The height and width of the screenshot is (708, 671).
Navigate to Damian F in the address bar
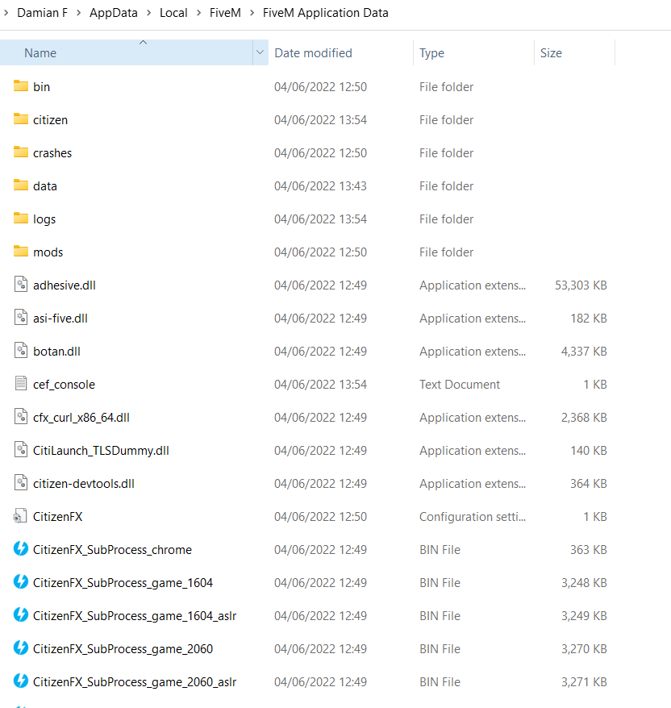[43, 13]
